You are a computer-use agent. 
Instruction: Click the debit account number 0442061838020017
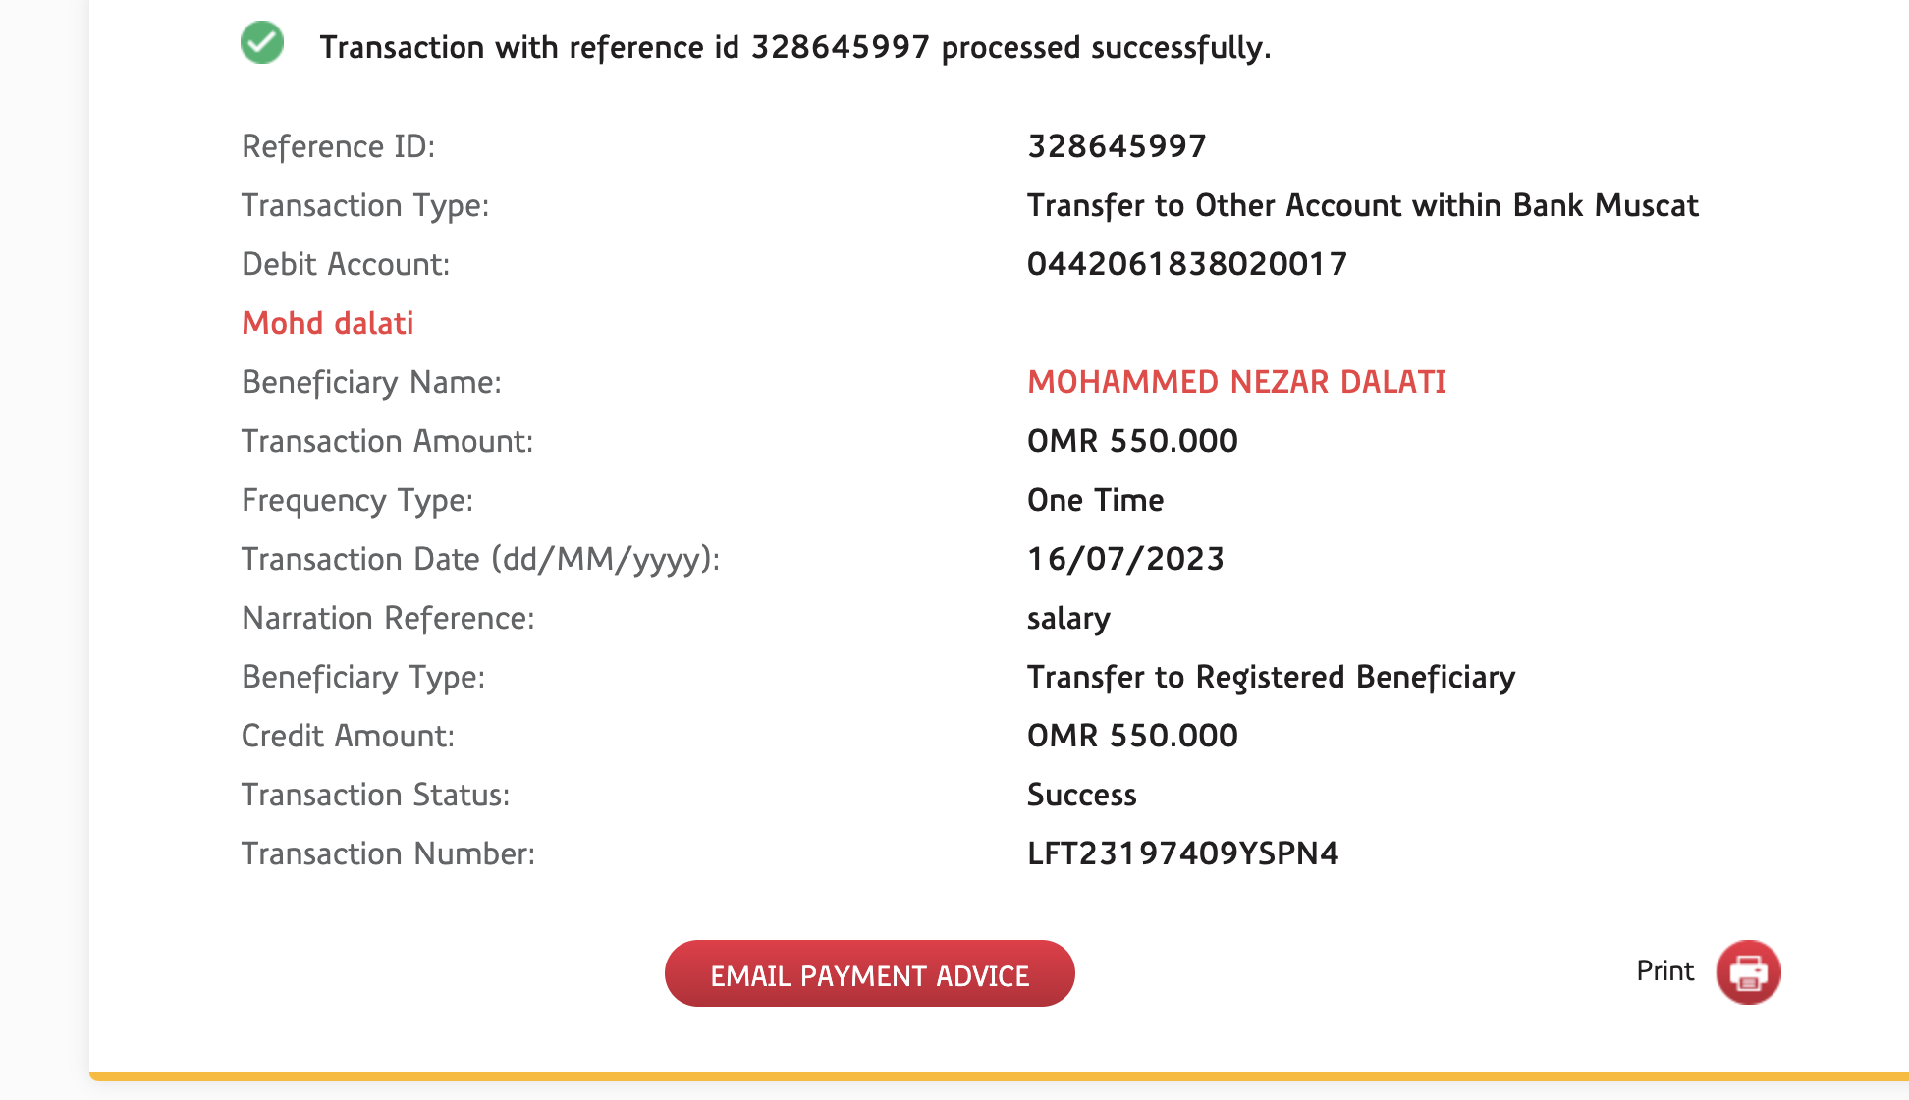click(x=1187, y=264)
